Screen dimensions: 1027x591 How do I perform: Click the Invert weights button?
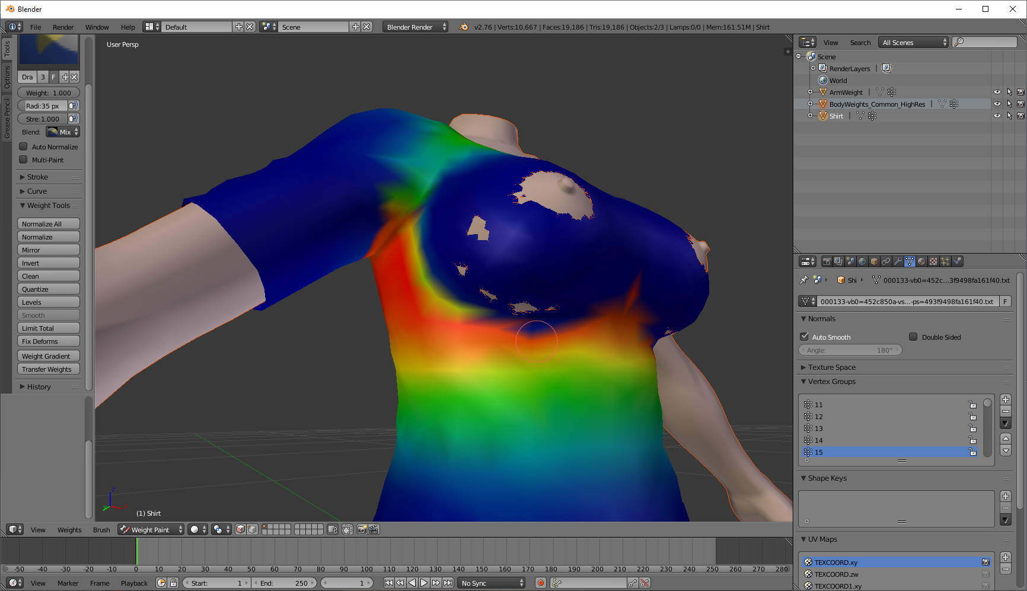[49, 263]
